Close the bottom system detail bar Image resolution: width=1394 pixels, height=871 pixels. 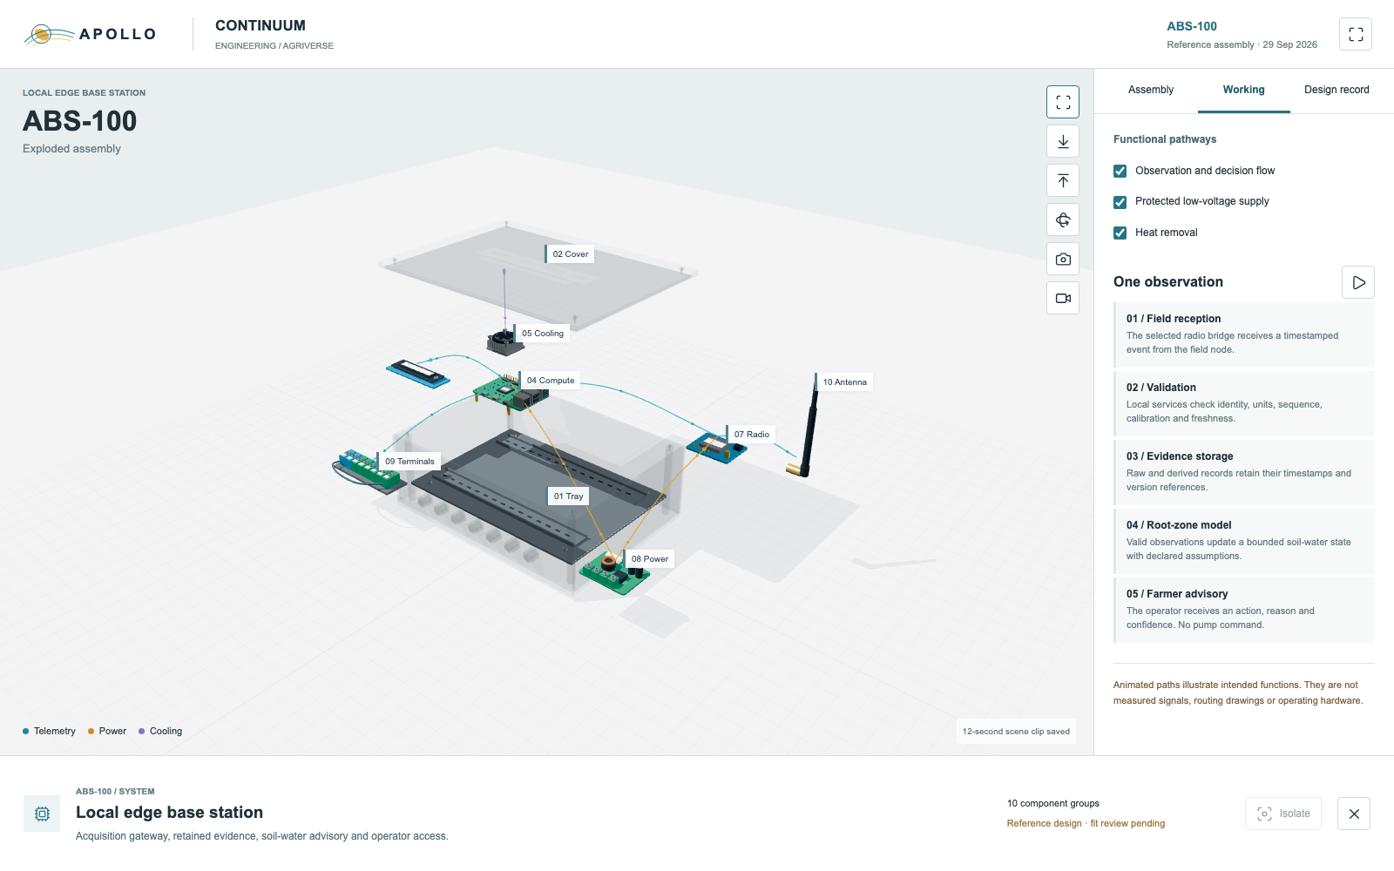coord(1354,814)
